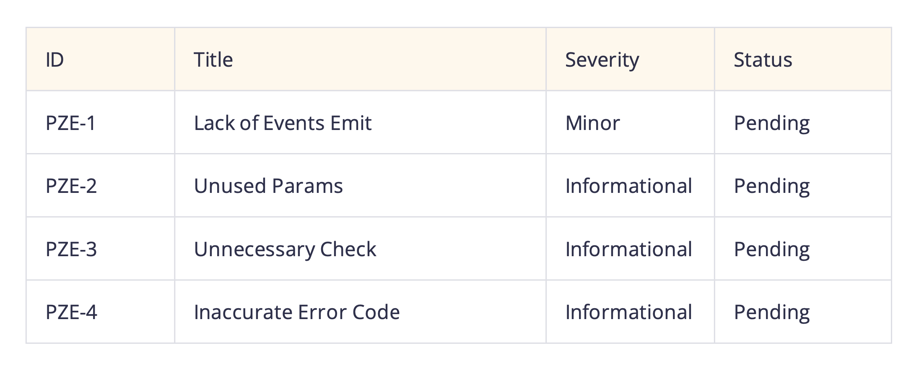Select the PZE-1 ID cell
Image resolution: width=919 pixels, height=369 pixels.
[71, 123]
